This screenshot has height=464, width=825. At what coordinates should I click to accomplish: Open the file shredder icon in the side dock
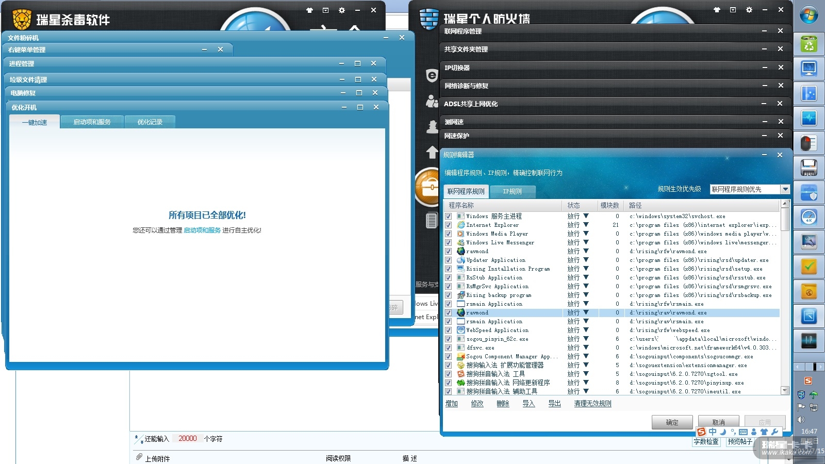(x=808, y=168)
